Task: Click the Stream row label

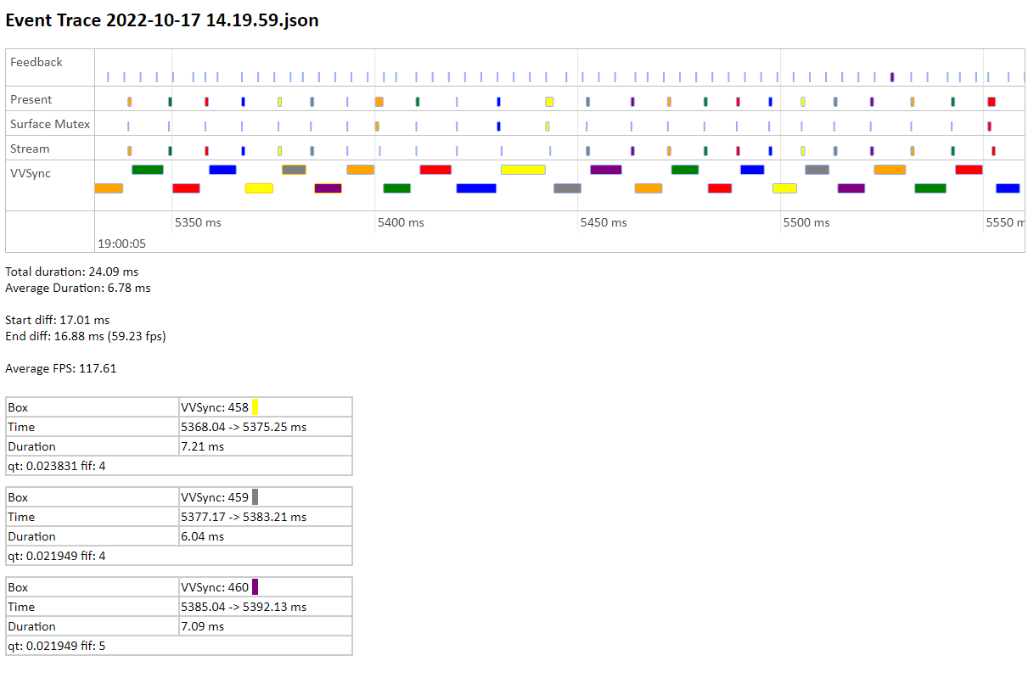Action: (30, 148)
